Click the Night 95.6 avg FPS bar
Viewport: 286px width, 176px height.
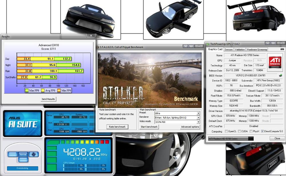(44, 65)
